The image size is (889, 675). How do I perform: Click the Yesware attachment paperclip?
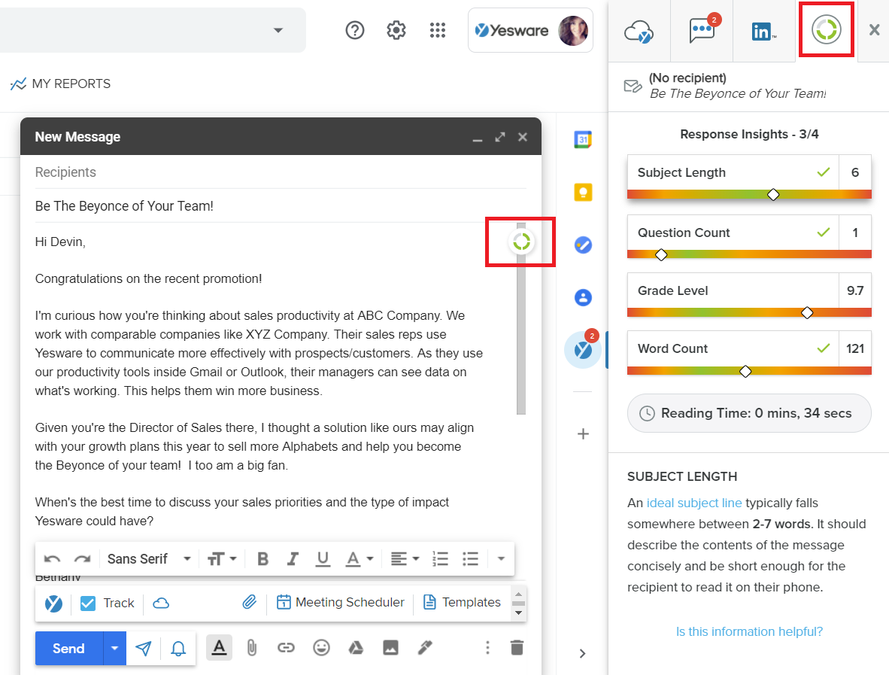tap(250, 603)
